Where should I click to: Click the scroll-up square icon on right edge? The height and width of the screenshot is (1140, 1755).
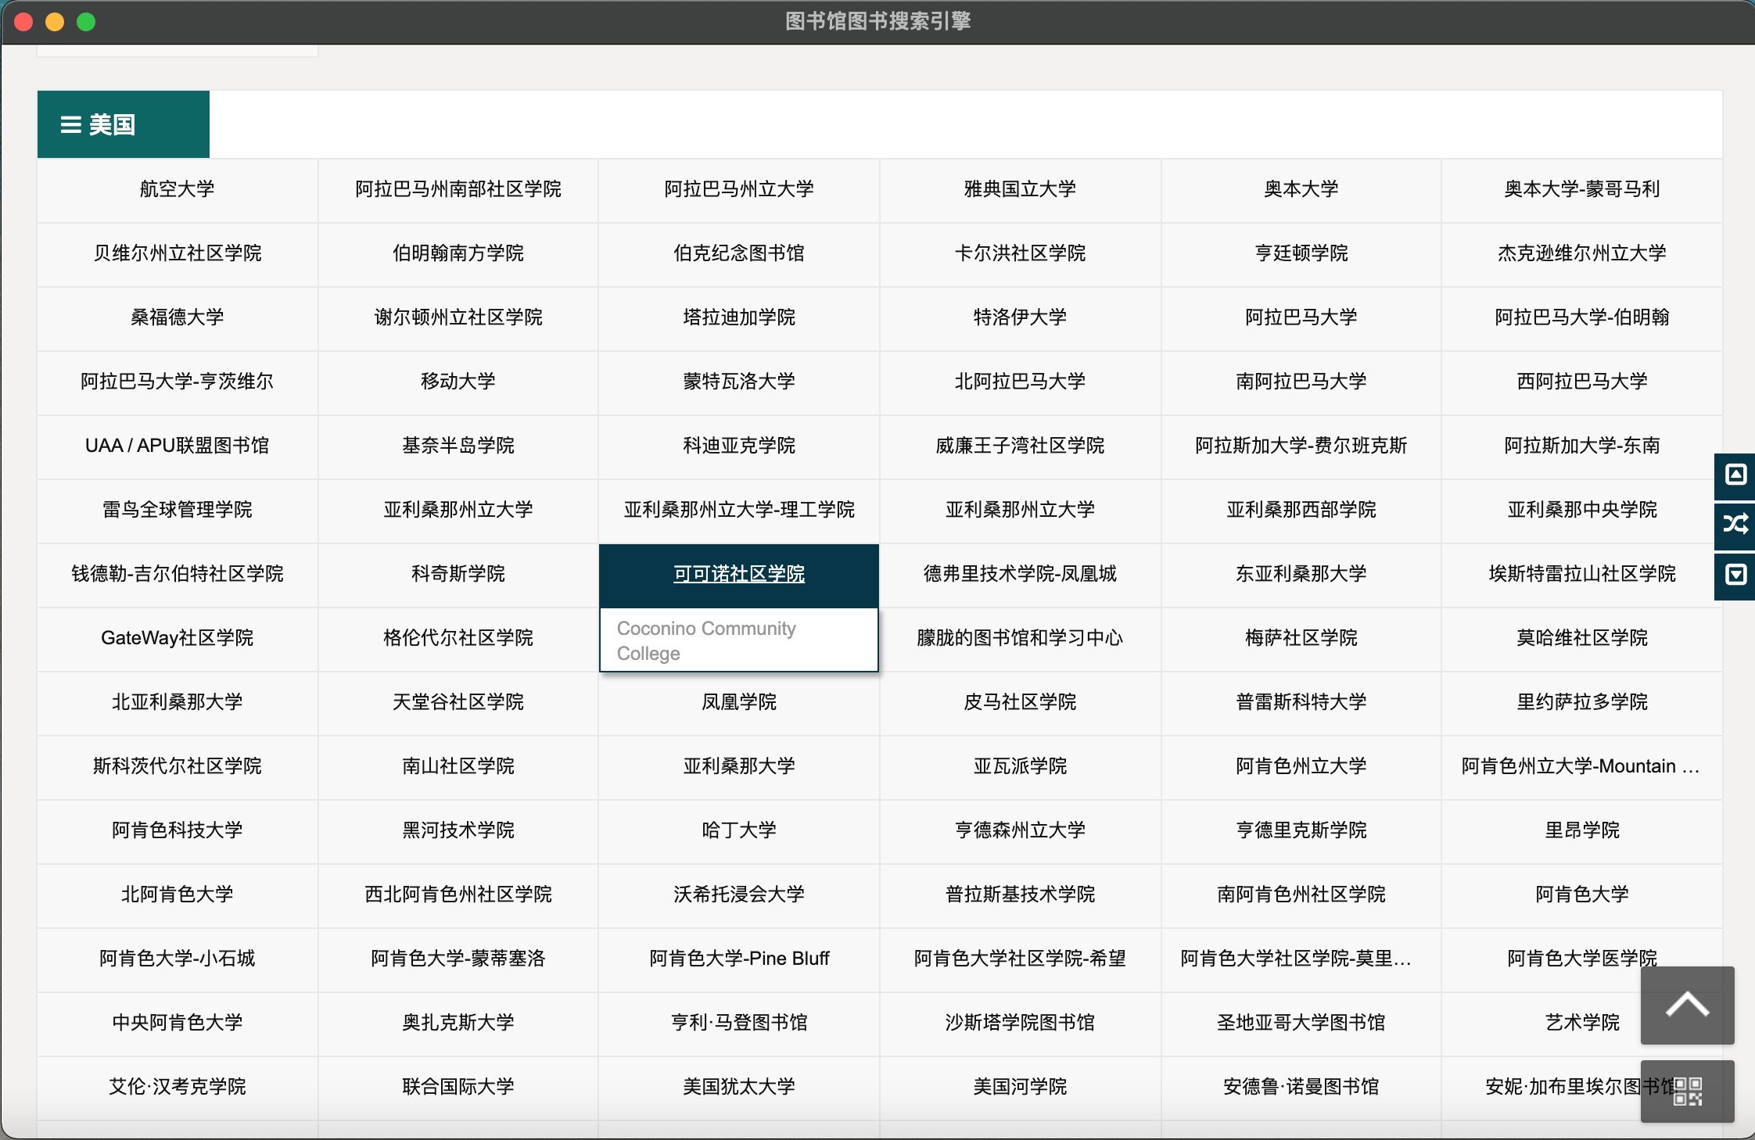click(x=1735, y=475)
